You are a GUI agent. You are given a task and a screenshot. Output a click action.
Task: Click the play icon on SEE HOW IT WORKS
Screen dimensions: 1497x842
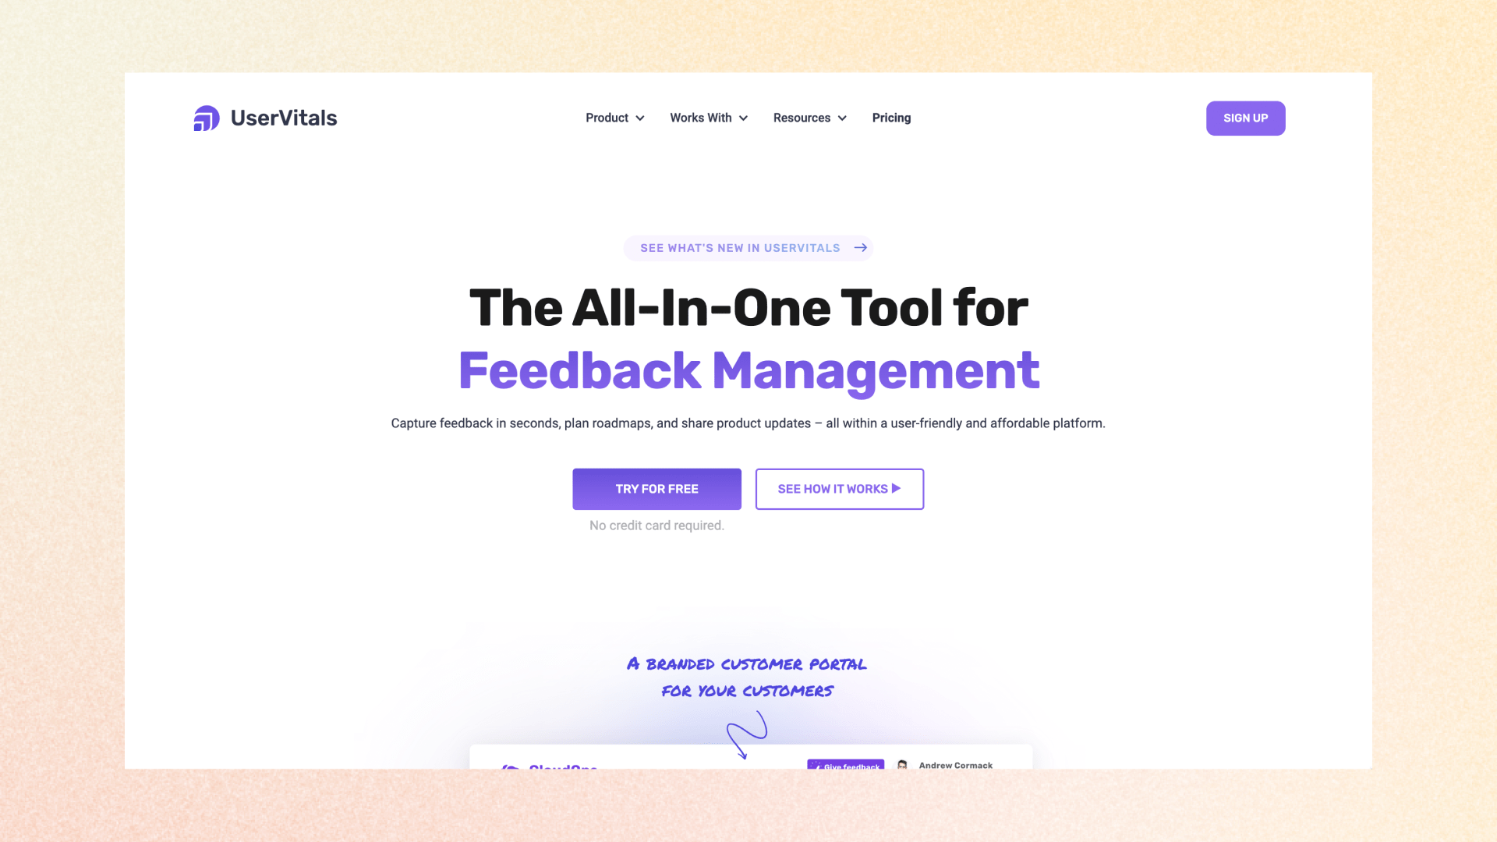[896, 488]
